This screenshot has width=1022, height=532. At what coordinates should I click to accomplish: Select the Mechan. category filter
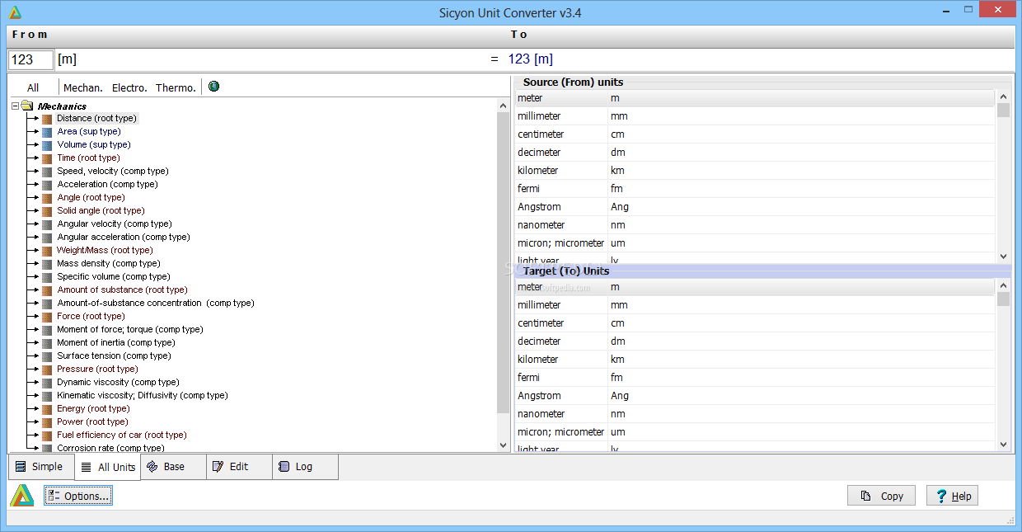pyautogui.click(x=83, y=87)
